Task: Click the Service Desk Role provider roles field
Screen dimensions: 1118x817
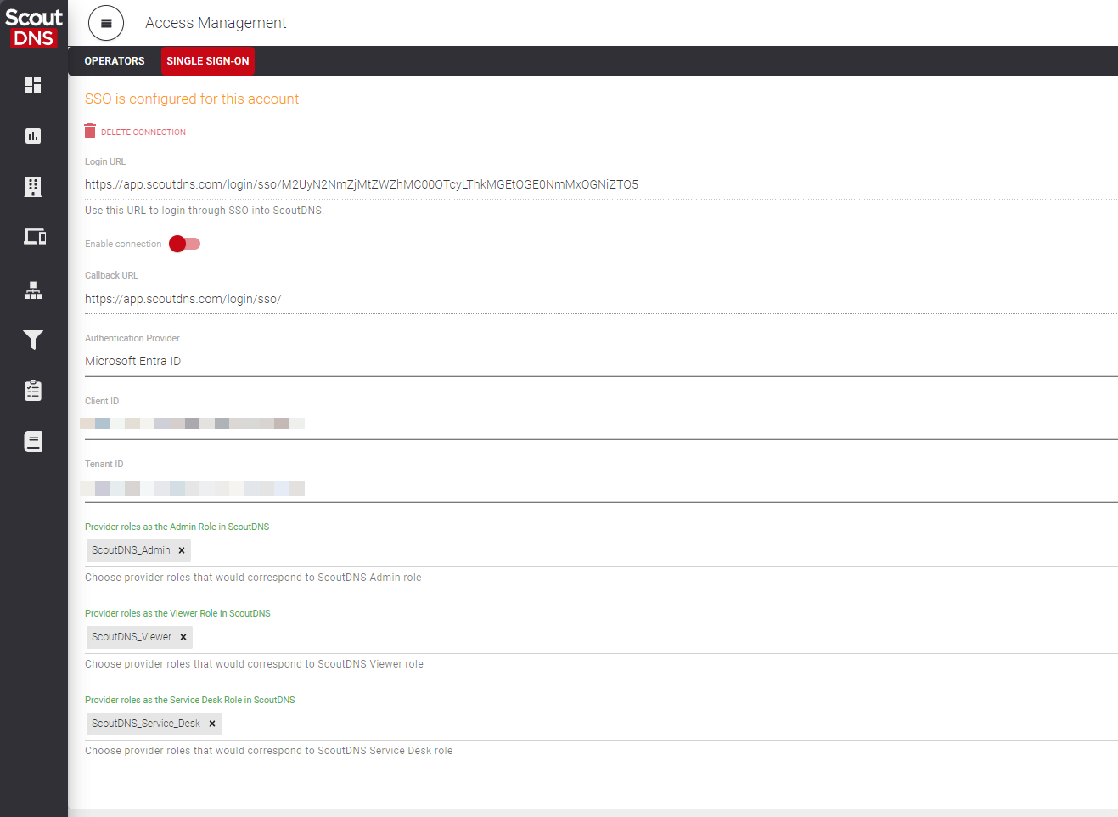Action: pos(601,724)
